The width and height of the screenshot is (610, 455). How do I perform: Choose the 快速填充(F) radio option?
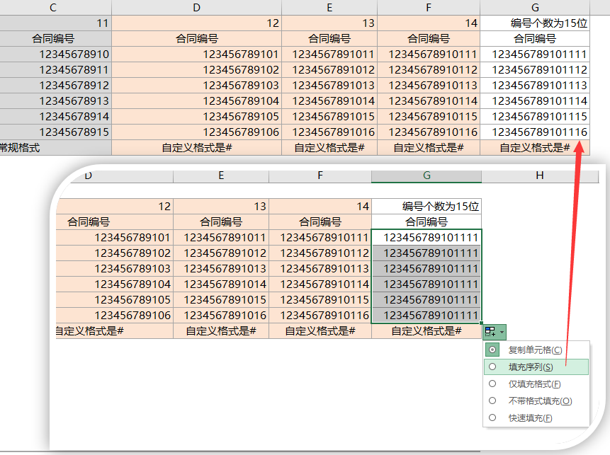(536, 418)
